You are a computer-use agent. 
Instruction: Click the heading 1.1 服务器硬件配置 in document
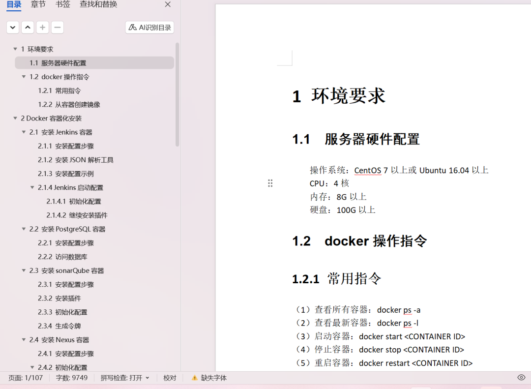[356, 139]
